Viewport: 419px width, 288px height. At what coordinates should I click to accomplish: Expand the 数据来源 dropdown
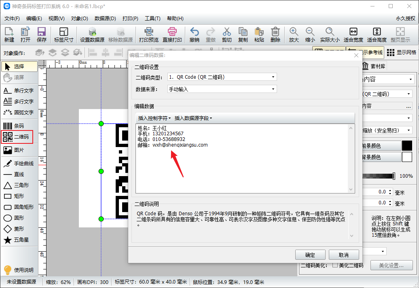click(x=222, y=89)
